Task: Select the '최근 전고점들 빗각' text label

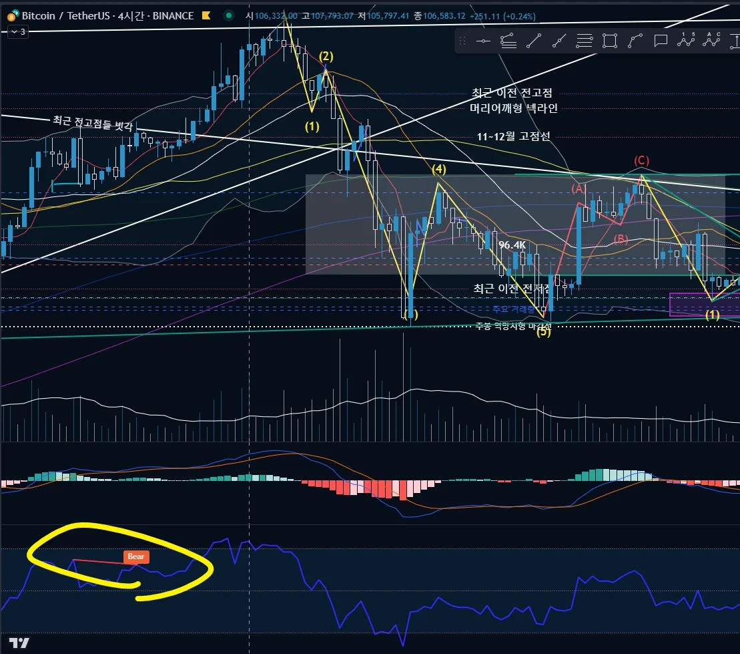Action: [x=93, y=123]
